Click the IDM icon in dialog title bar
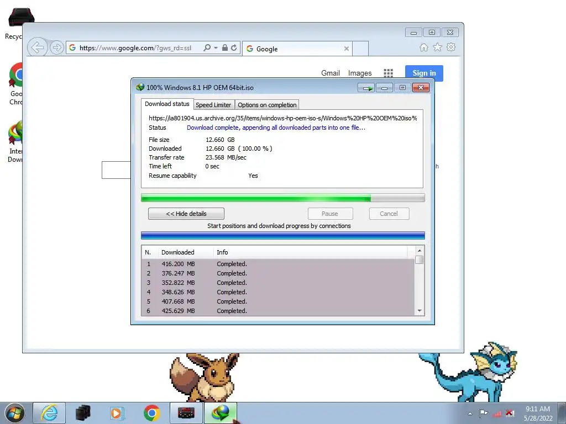The width and height of the screenshot is (566, 424). pyautogui.click(x=140, y=87)
